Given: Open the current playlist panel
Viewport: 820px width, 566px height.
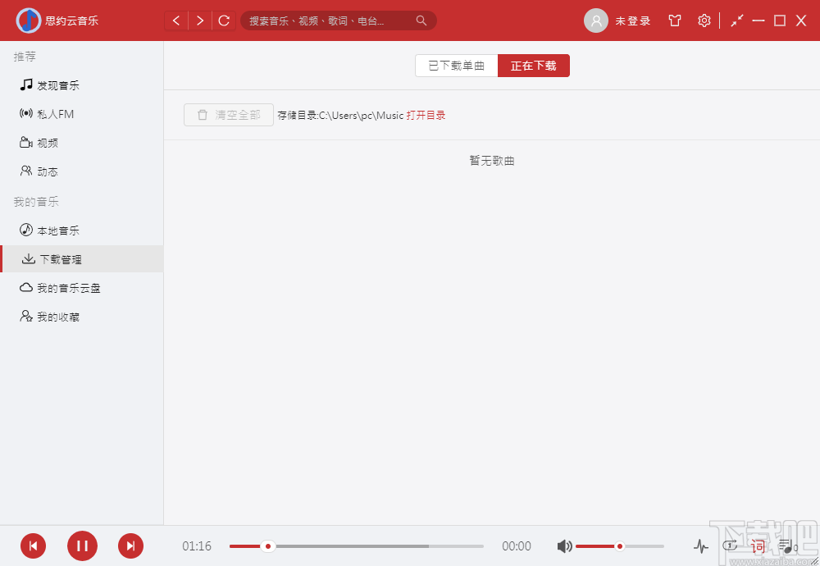Looking at the screenshot, I should click(x=786, y=545).
